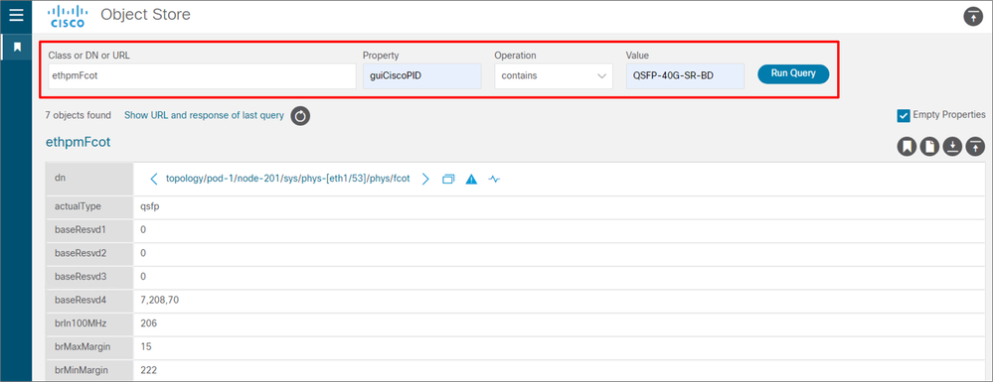
Task: Open the bookmarks sidebar icon
Action: tap(17, 47)
